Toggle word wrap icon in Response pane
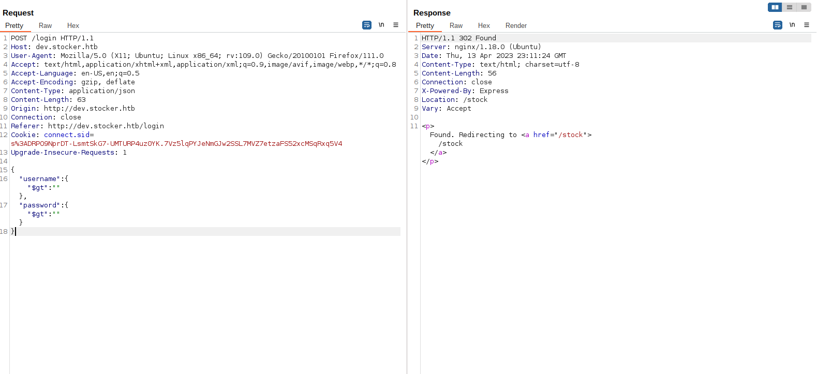Viewport: 817px width, 374px height. [778, 25]
